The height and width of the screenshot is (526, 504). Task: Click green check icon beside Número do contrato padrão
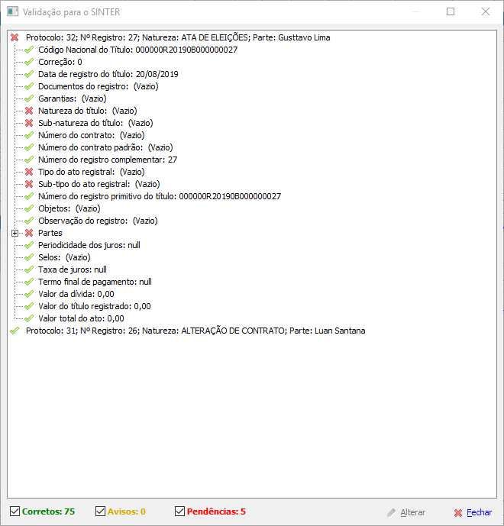(x=29, y=147)
